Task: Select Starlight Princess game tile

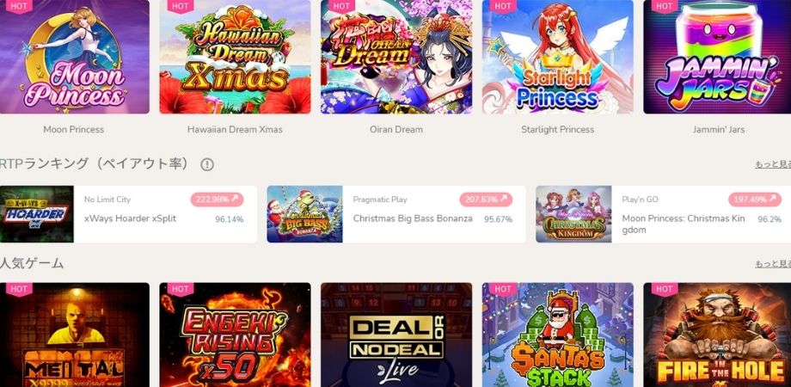Action: tap(558, 57)
